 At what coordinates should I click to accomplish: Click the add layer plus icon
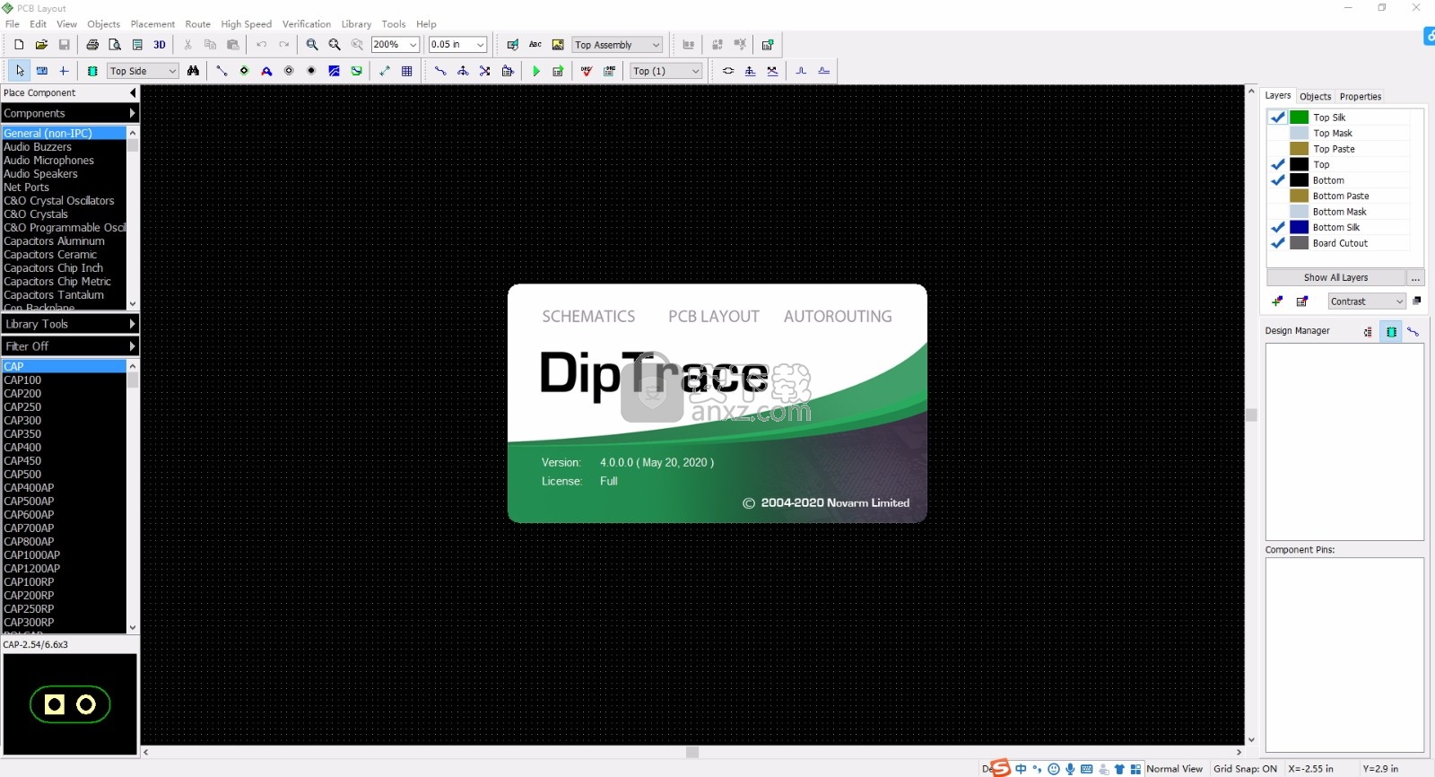pos(1277,301)
